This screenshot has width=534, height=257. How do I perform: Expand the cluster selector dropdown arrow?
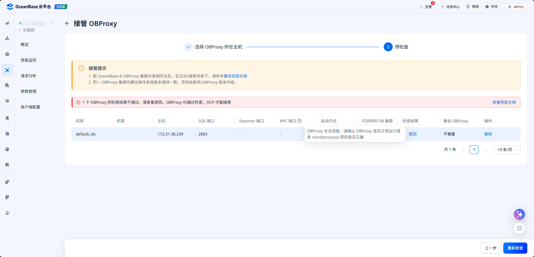coord(52,22)
